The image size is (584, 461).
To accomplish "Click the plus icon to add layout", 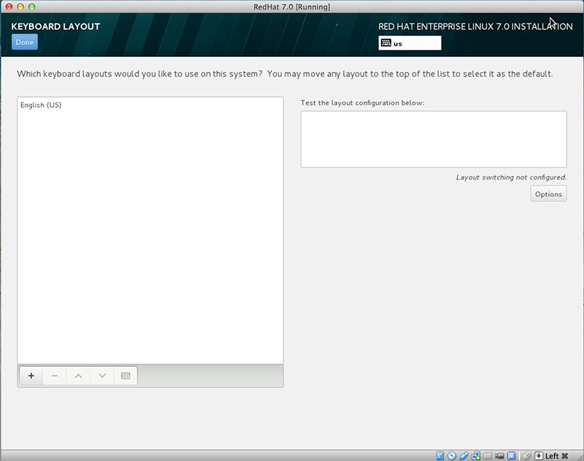I will tap(31, 376).
